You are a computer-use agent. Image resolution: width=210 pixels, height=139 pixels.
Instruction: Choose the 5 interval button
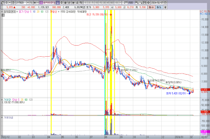point(93,2)
